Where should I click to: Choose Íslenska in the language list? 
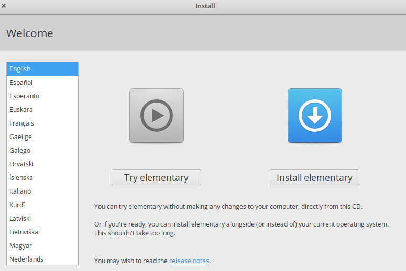(42, 178)
